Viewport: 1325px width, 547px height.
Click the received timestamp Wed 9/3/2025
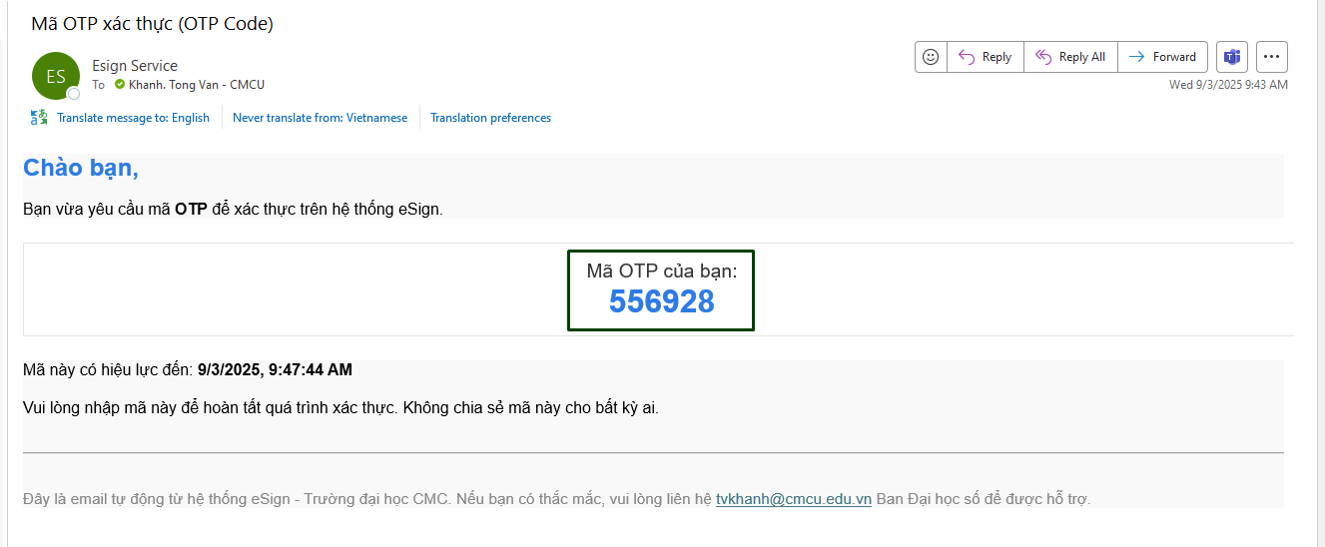point(1228,85)
